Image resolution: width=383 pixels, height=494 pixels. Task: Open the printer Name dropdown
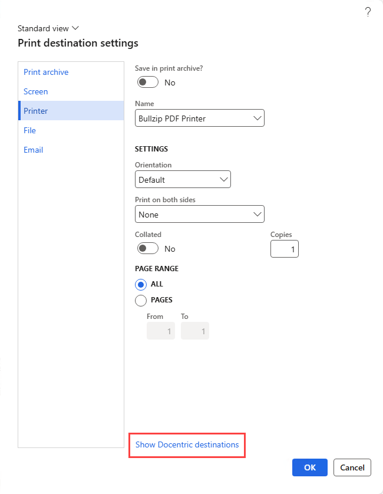click(199, 118)
